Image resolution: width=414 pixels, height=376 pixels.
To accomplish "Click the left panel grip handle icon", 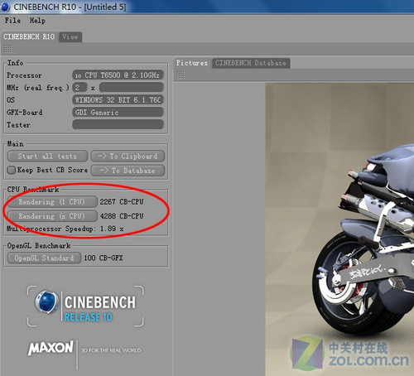I will 7,49.
